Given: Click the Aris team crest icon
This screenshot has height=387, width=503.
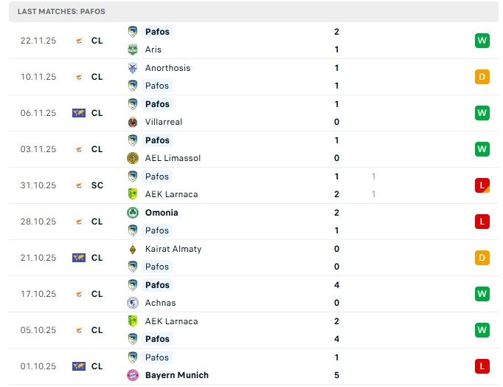Looking at the screenshot, I should (x=133, y=49).
